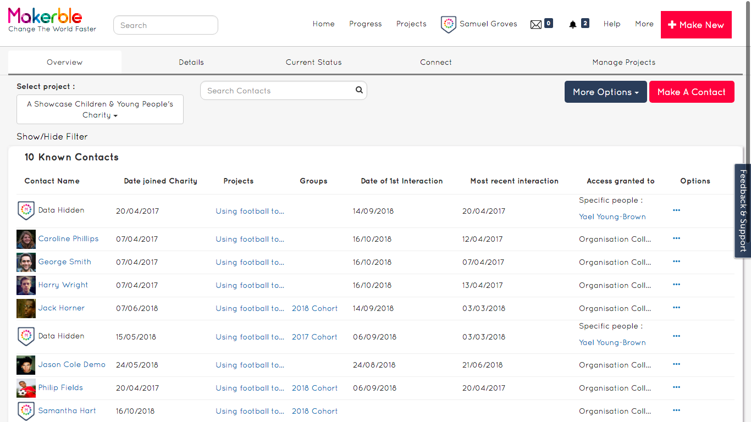Click Harry Wright profile photo
751x422 pixels.
(x=26, y=285)
